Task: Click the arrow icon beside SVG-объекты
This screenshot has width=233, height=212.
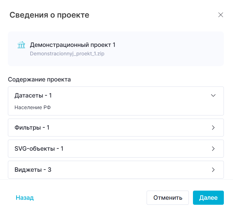Action: 213,148
